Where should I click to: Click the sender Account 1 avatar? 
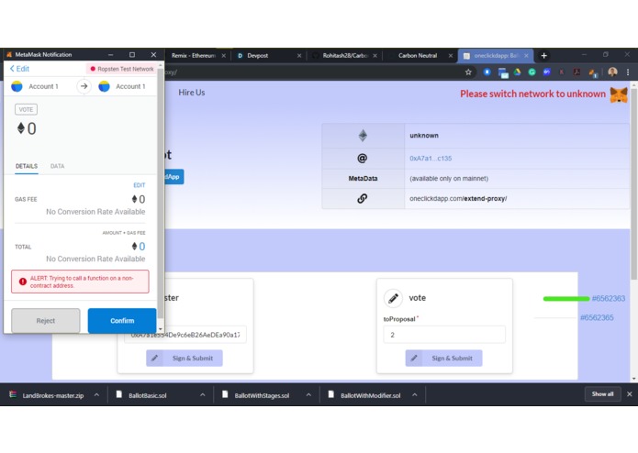(17, 86)
